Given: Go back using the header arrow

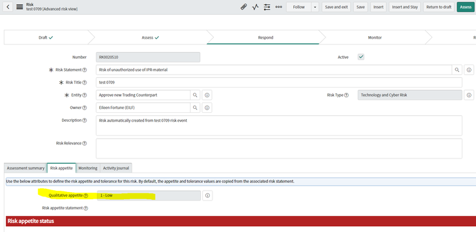Looking at the screenshot, I should coord(8,7).
